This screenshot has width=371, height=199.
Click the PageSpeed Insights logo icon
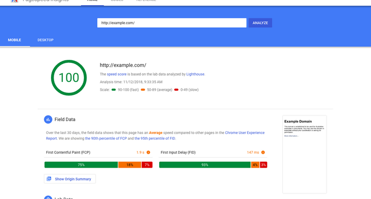tap(14, 1)
